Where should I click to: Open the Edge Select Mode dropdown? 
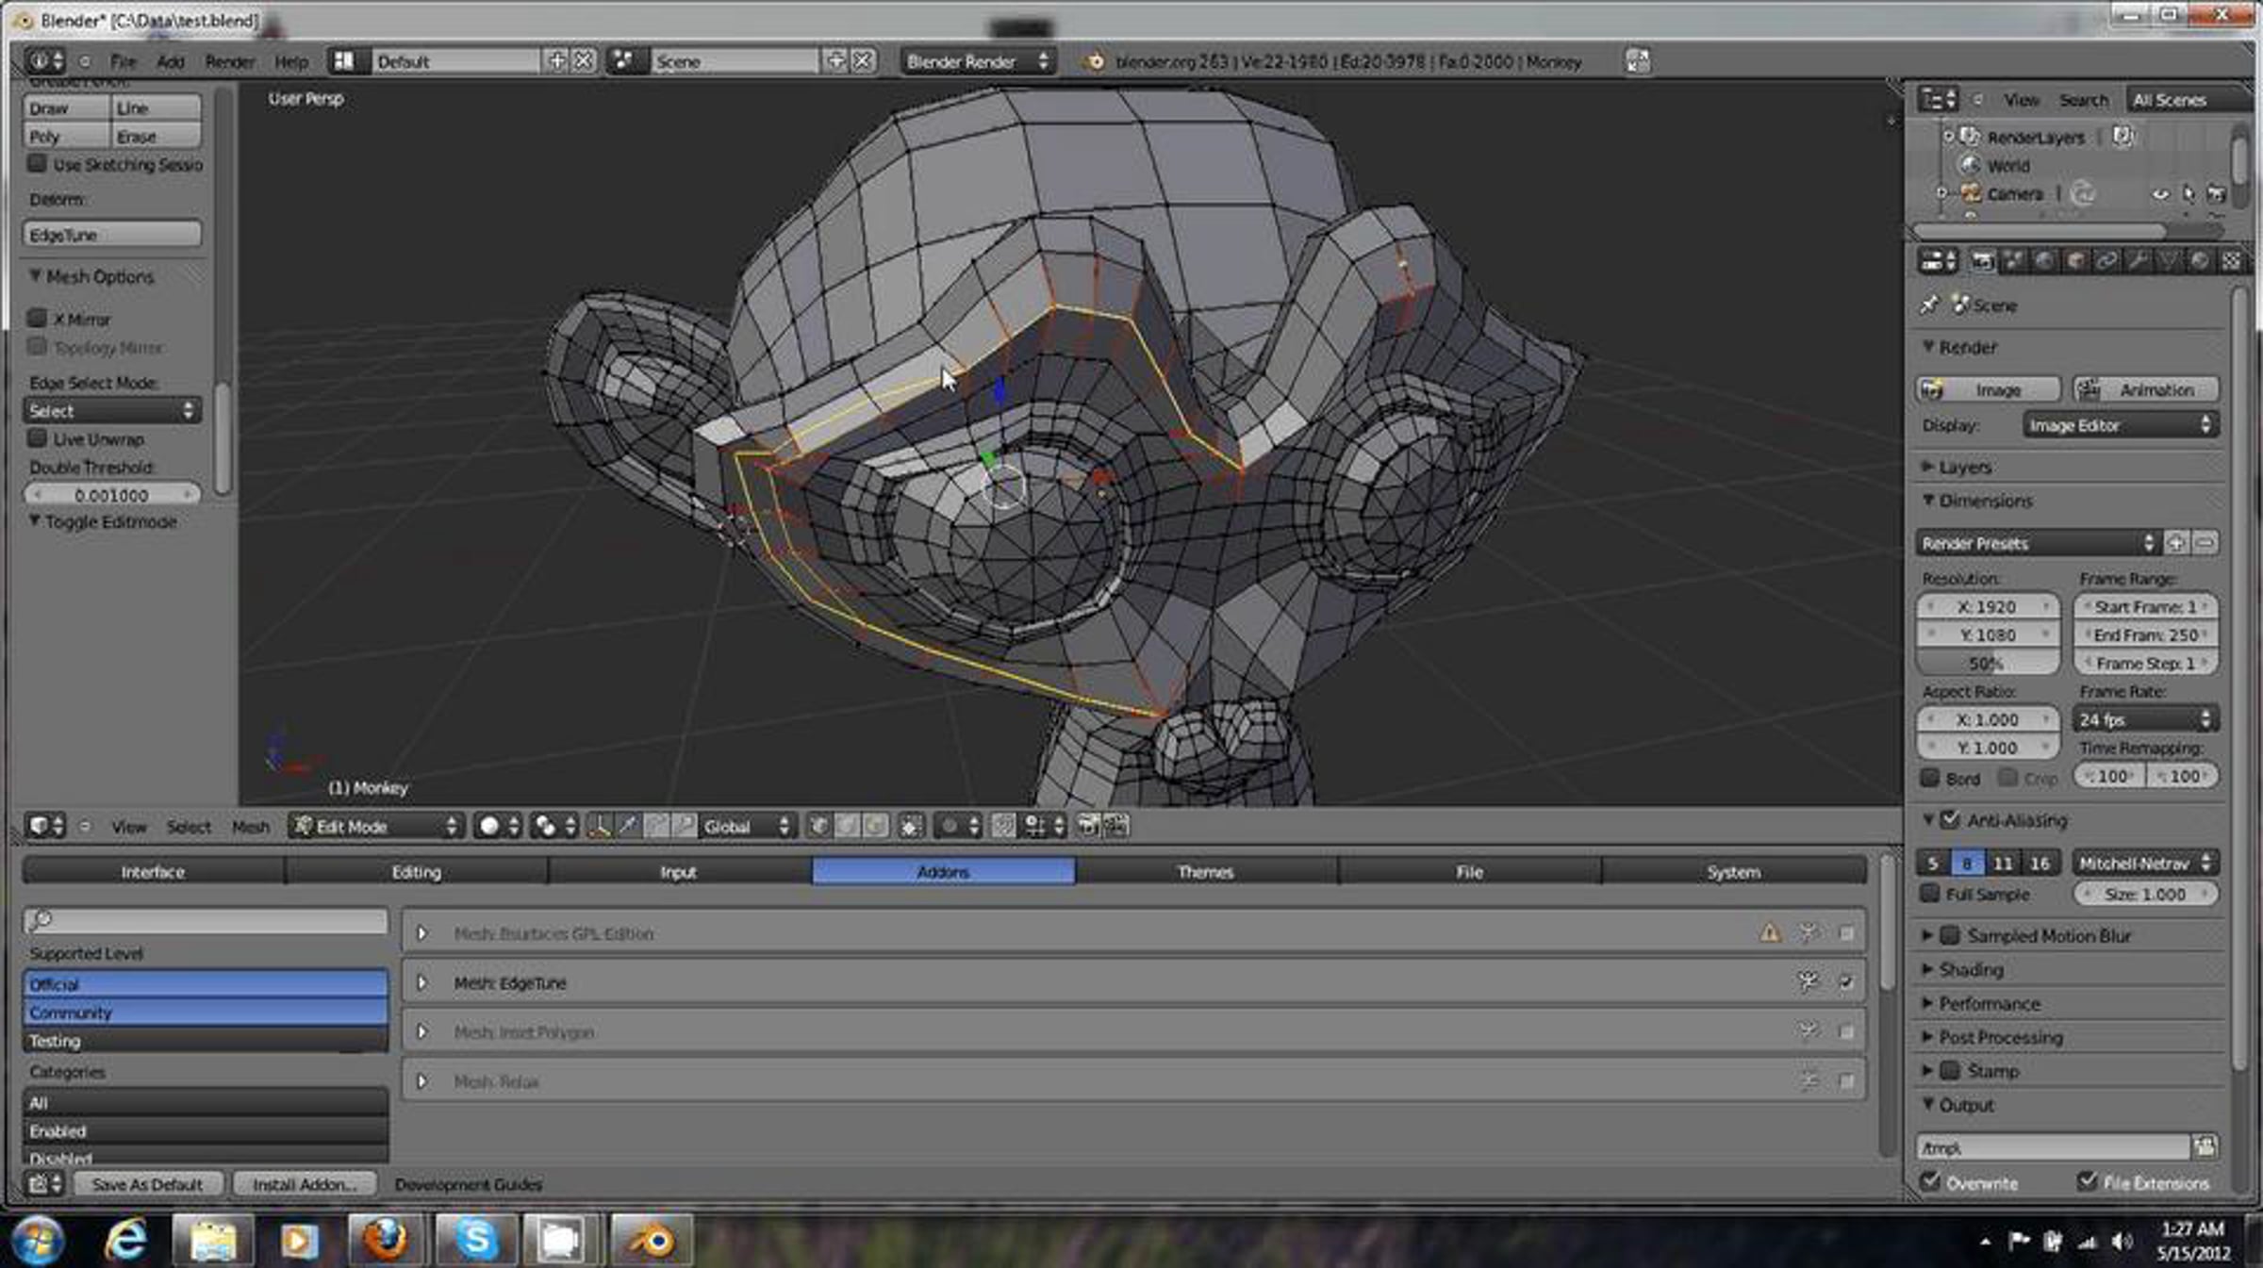112,411
